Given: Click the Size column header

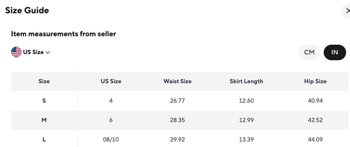Looking at the screenshot, I should pos(44,81).
